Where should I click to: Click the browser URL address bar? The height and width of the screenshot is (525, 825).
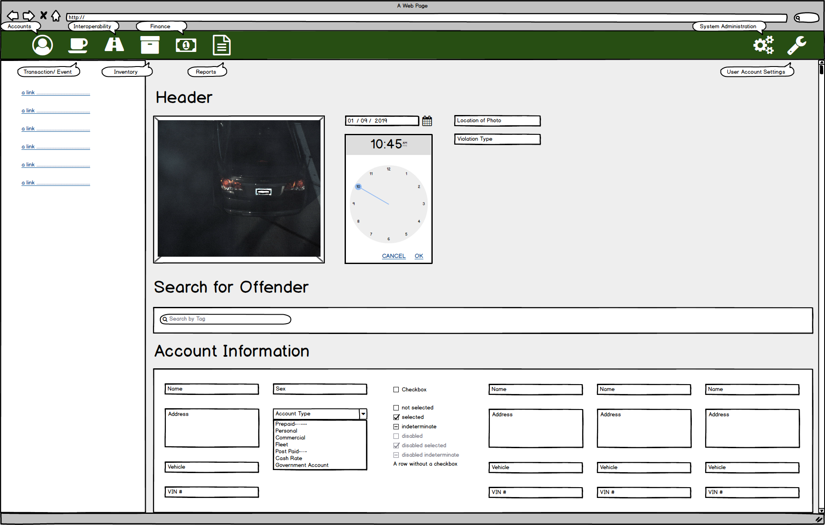[427, 18]
